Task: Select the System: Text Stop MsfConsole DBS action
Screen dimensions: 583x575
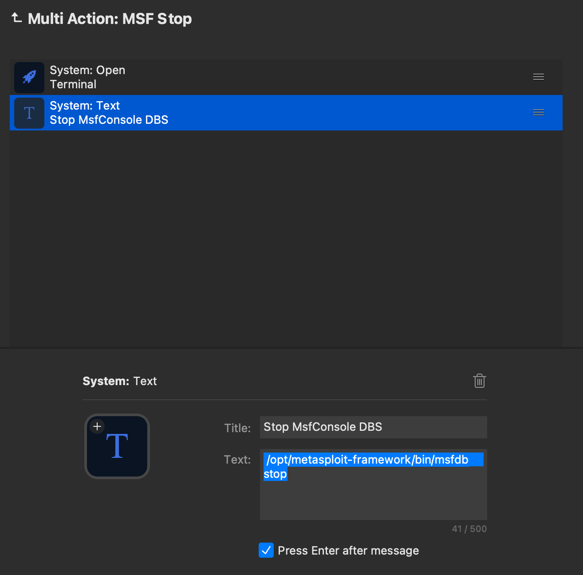Action: pos(266,113)
